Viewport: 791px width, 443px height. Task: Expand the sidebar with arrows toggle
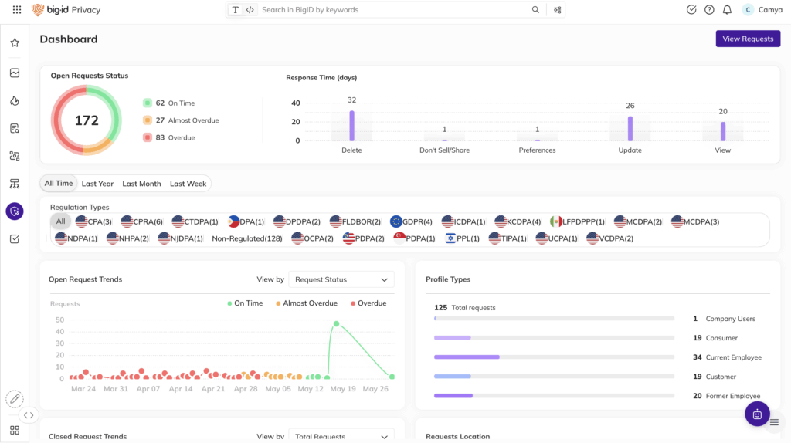pyautogui.click(x=29, y=415)
